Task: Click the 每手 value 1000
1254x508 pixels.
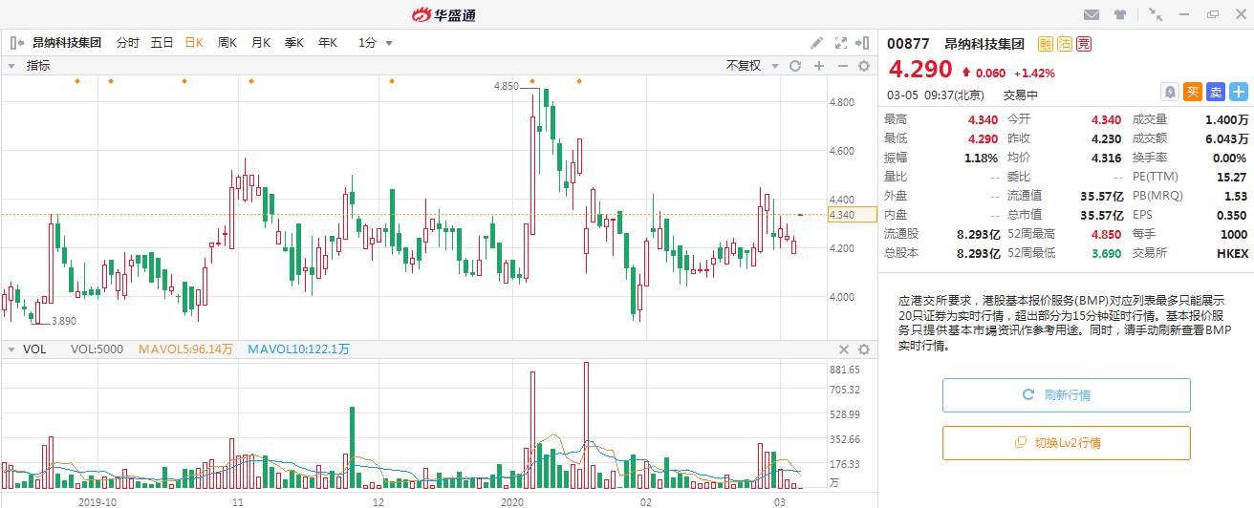Action: point(1235,234)
